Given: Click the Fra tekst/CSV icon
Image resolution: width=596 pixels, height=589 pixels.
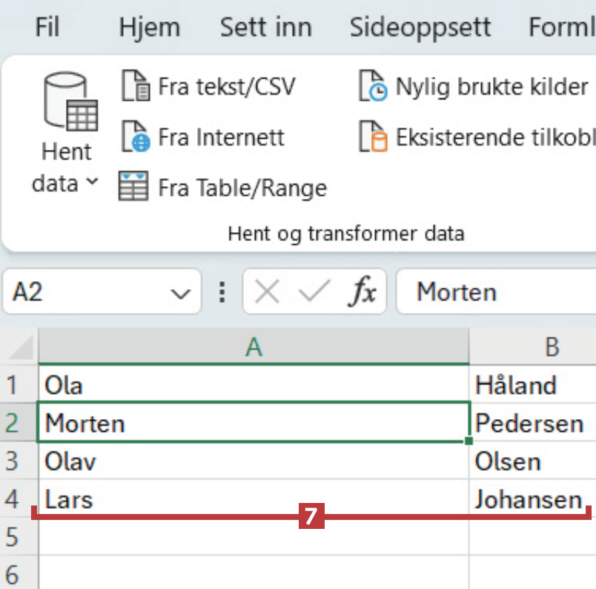Looking at the screenshot, I should (135, 86).
